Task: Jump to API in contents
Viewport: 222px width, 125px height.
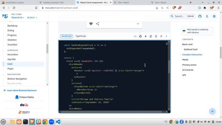Action: (184, 75)
